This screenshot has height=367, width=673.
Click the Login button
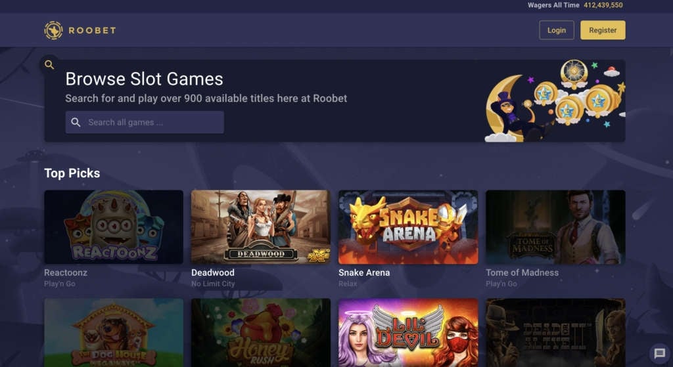pyautogui.click(x=556, y=30)
